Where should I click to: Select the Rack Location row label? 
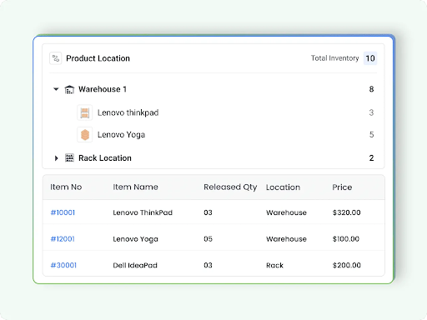105,158
